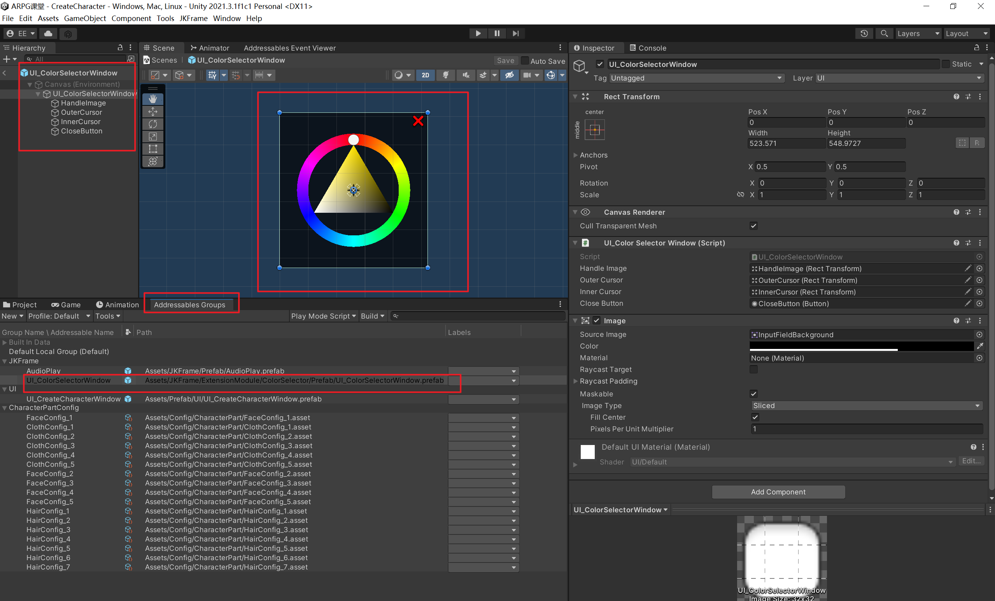Open the Build menu button
This screenshot has height=601, width=995.
pyautogui.click(x=372, y=316)
